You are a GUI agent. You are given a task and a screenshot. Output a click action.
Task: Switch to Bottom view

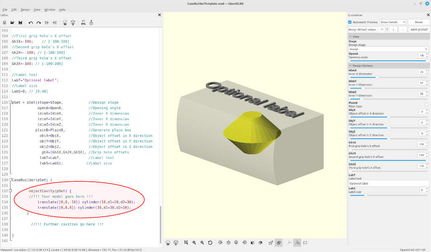pos(236,243)
